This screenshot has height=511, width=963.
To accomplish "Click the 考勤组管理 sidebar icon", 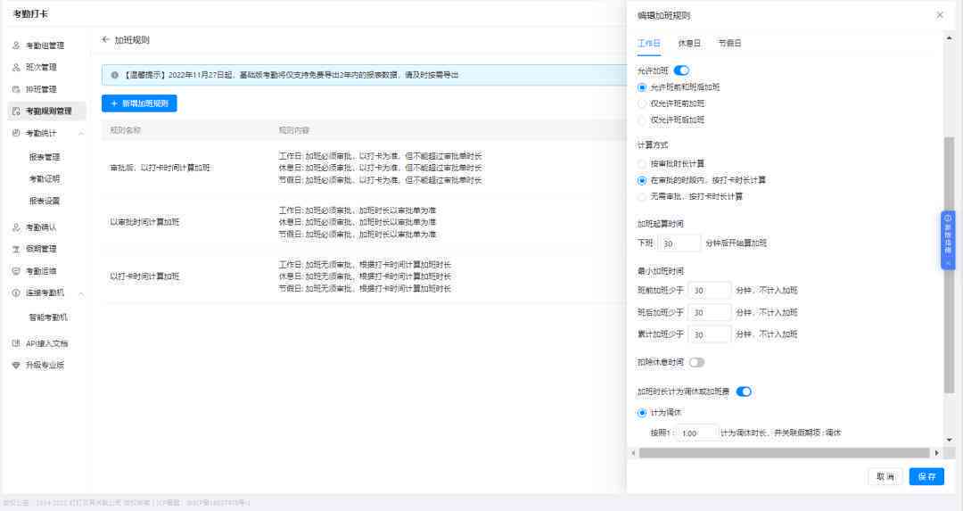I will [x=16, y=45].
